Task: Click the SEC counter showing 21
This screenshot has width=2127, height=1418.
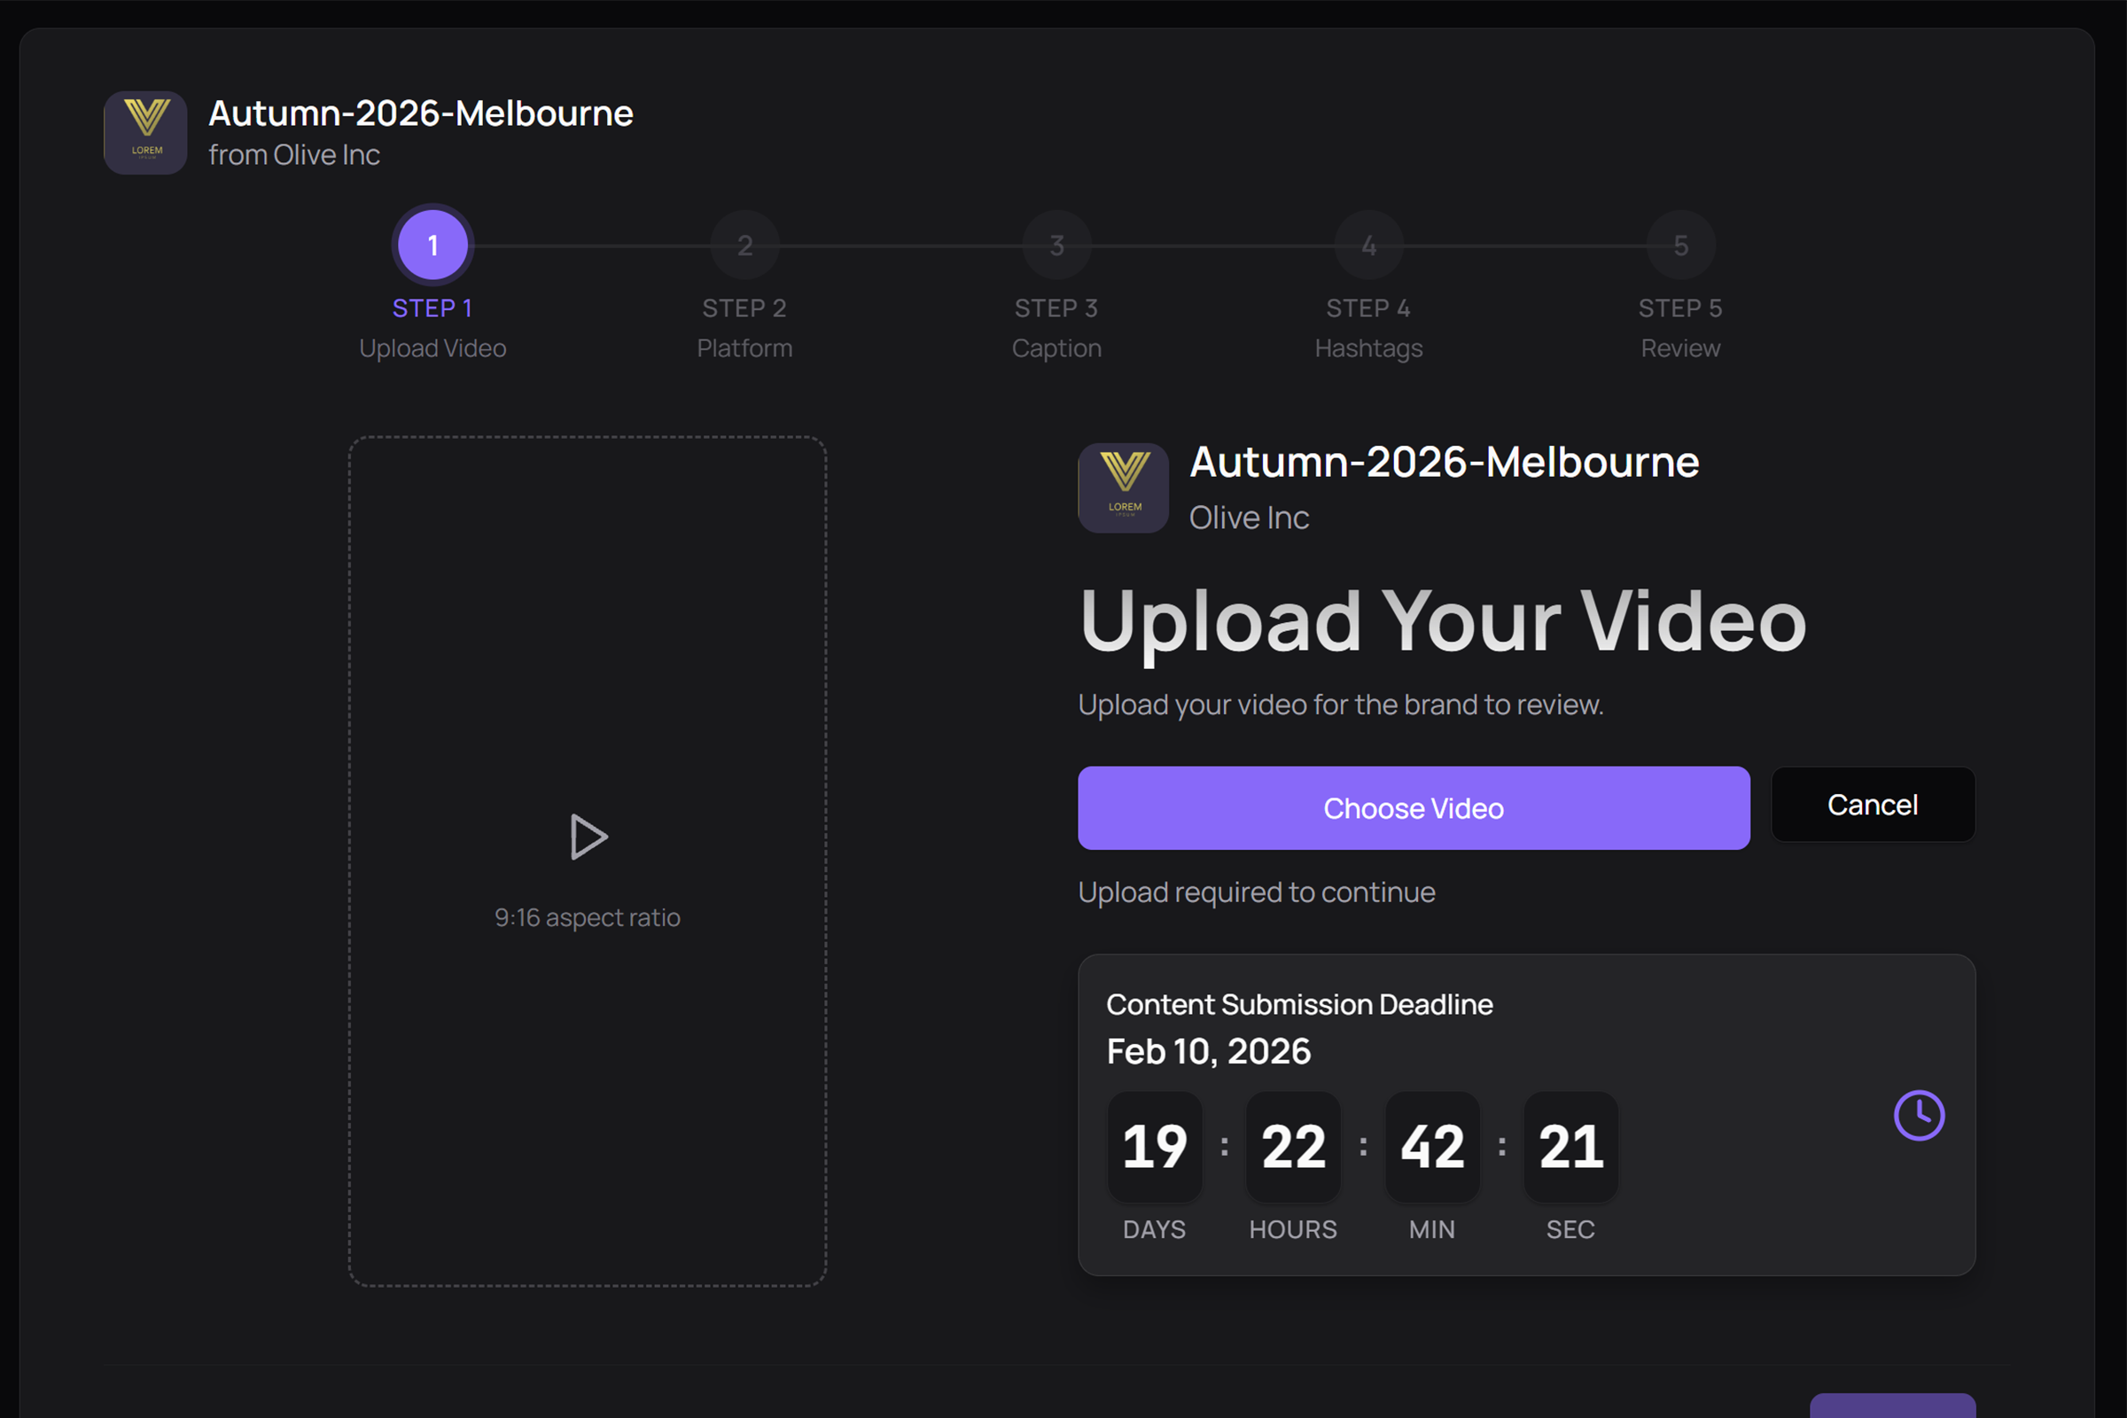Action: [1570, 1148]
